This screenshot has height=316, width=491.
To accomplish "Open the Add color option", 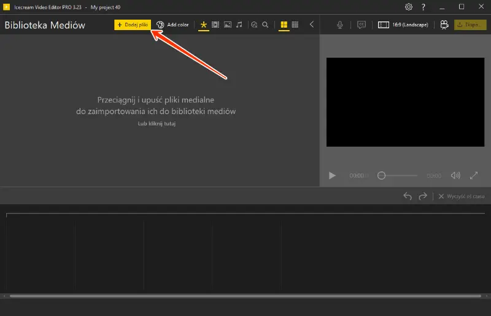I will pos(172,25).
